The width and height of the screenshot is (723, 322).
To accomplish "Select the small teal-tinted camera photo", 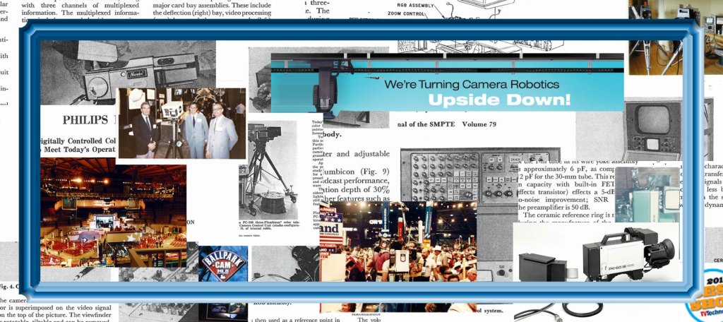I will pos(647,195).
